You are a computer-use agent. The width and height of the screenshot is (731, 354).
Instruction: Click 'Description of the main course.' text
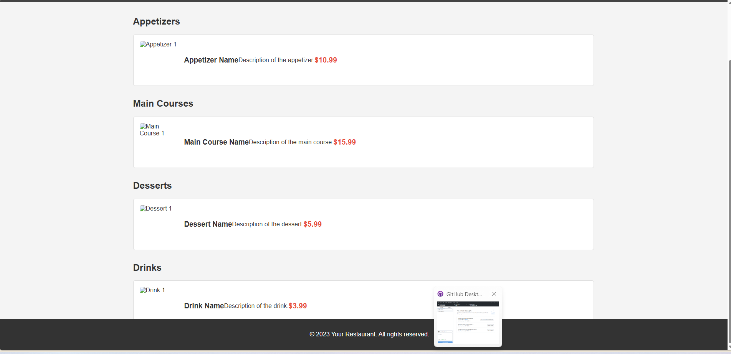coord(291,142)
